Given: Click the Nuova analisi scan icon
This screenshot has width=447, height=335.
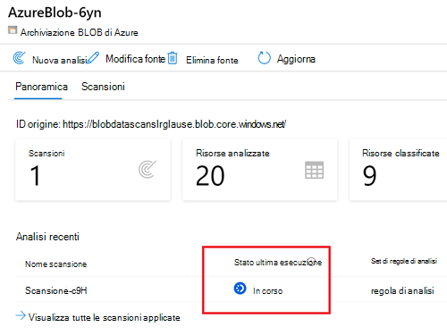Looking at the screenshot, I should point(19,58).
